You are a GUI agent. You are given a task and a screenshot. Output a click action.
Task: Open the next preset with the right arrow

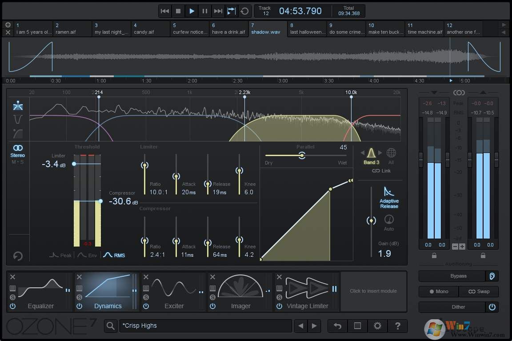click(x=314, y=325)
